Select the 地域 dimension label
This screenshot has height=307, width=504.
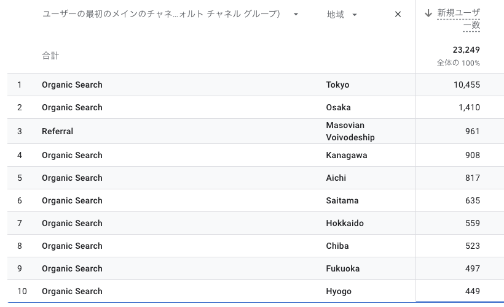335,15
